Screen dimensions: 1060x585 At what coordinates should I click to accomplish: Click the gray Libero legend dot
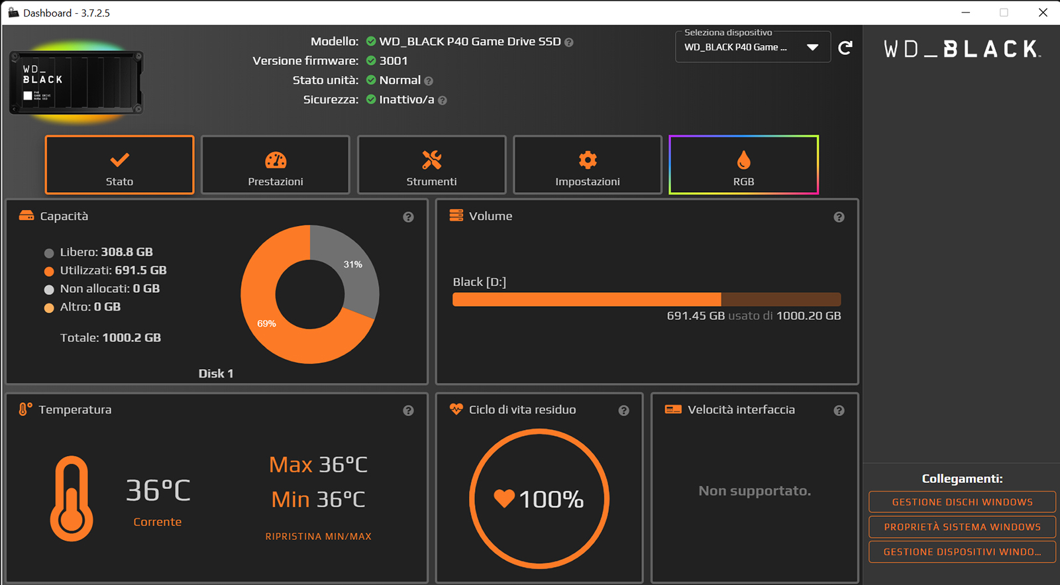pyautogui.click(x=49, y=253)
